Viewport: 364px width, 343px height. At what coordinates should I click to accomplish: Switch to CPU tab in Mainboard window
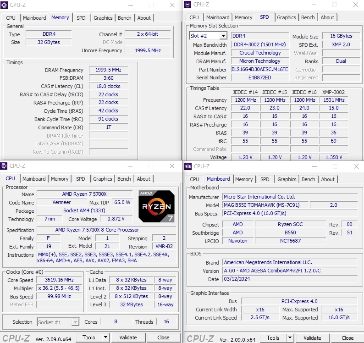[194, 179]
